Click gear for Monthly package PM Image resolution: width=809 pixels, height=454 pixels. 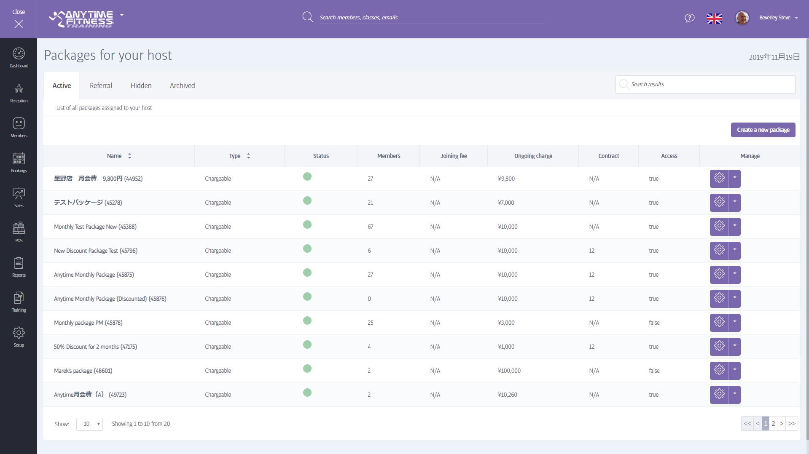point(719,322)
